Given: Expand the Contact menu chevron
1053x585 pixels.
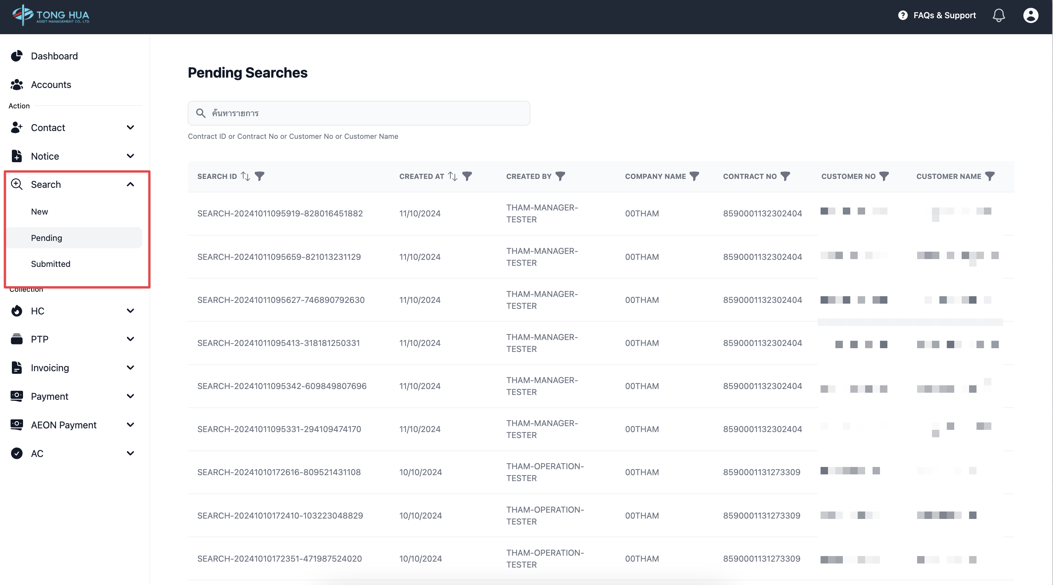Looking at the screenshot, I should pos(130,127).
